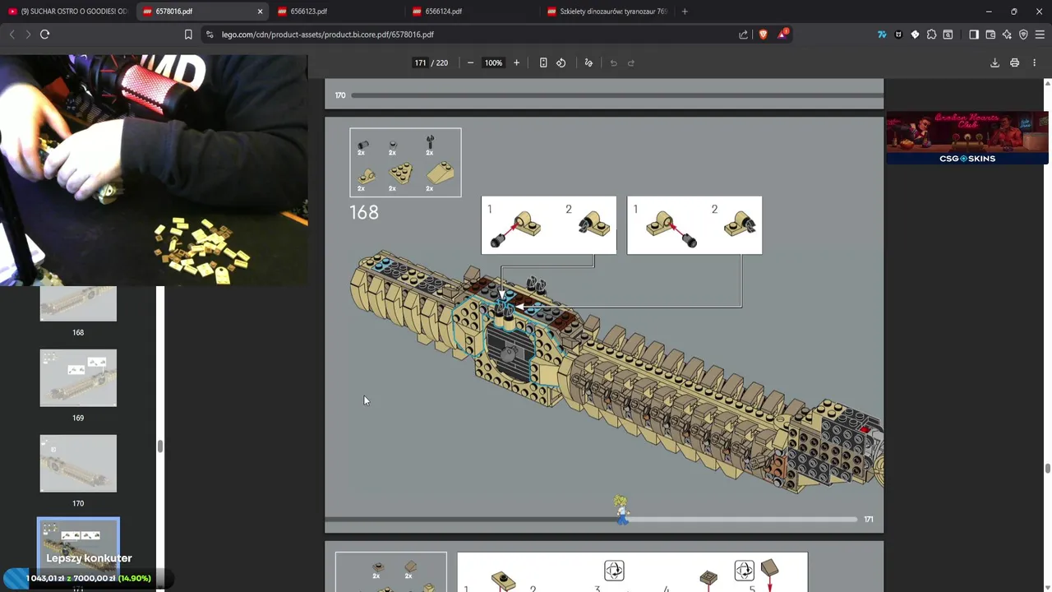Open PDF viewer more actions menu
Screen dimensions: 1052x592
point(1034,62)
